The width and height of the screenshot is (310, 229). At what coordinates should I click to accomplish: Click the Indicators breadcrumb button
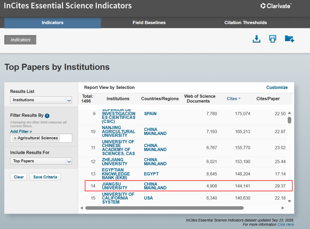click(20, 40)
